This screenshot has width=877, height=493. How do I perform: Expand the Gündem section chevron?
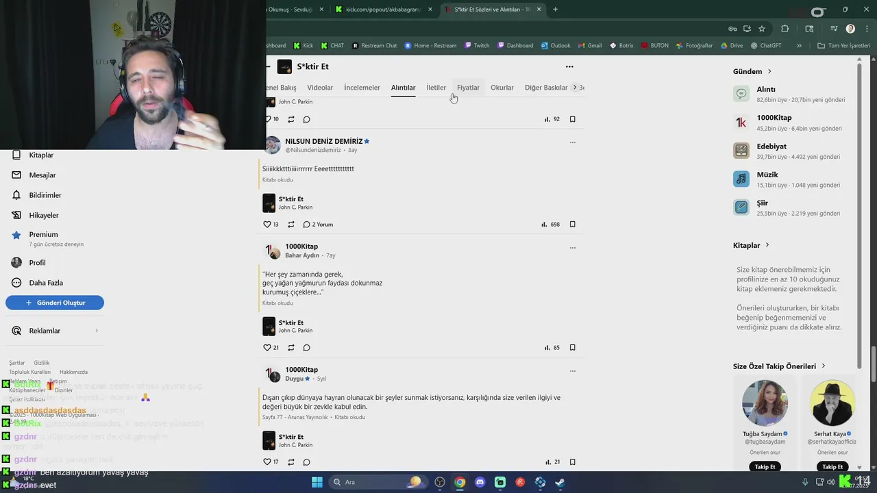[769, 71]
